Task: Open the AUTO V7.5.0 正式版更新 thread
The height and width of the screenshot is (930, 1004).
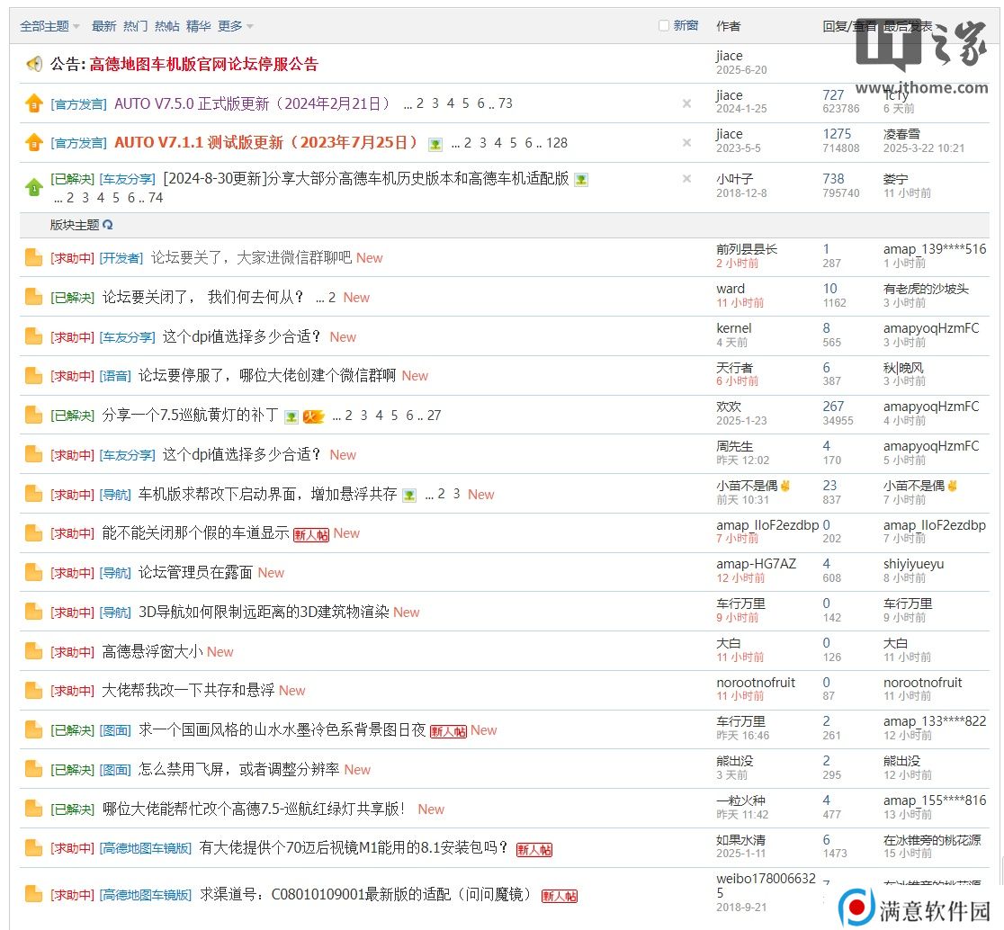Action: click(252, 103)
